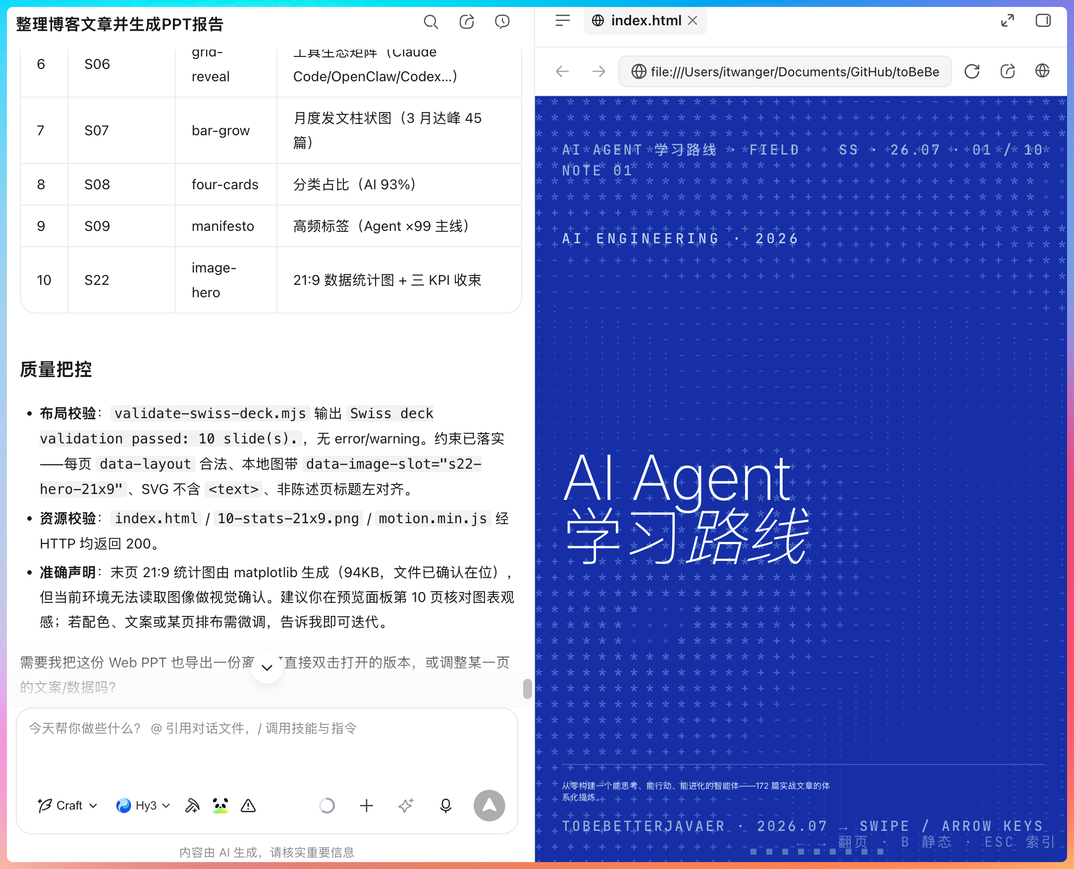The height and width of the screenshot is (869, 1074).
Task: Go forward in the preview browser
Action: tap(598, 71)
